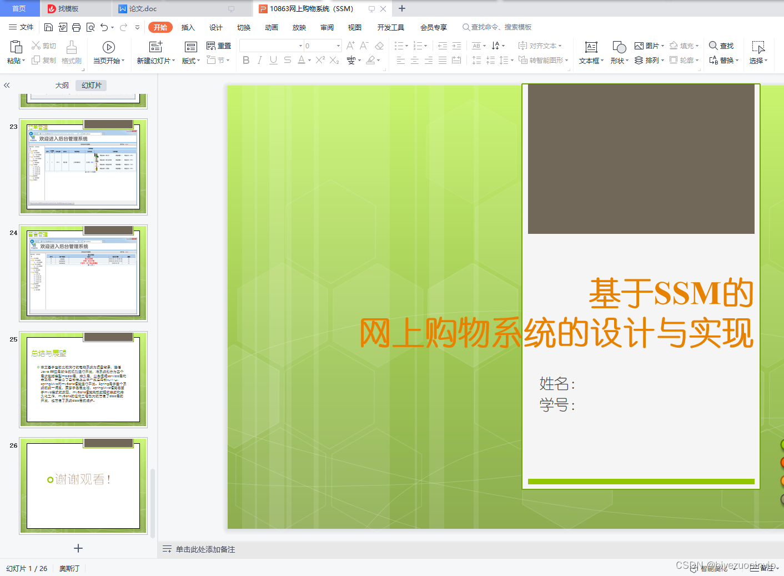
Task: Decrease font size with A- icon
Action: 364,46
